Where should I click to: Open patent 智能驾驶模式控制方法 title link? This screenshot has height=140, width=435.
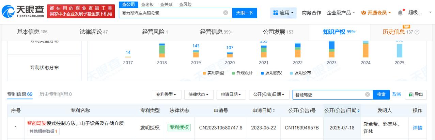75,123
